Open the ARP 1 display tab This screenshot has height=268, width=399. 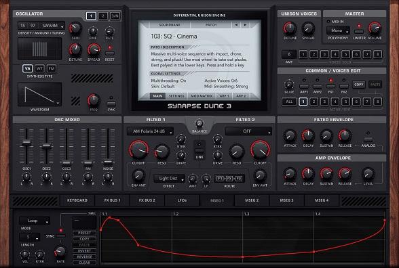click(224, 96)
